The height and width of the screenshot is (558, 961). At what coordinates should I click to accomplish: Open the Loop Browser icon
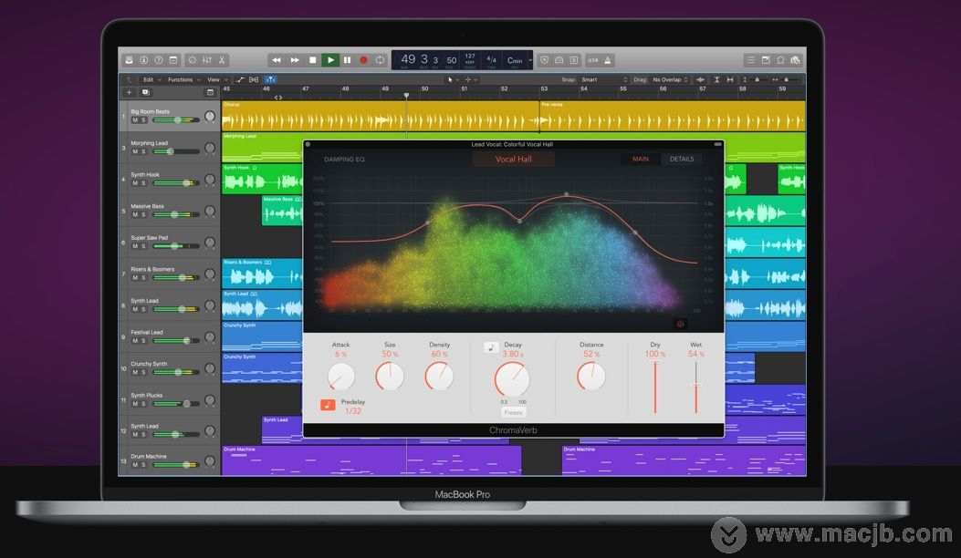[x=781, y=60]
